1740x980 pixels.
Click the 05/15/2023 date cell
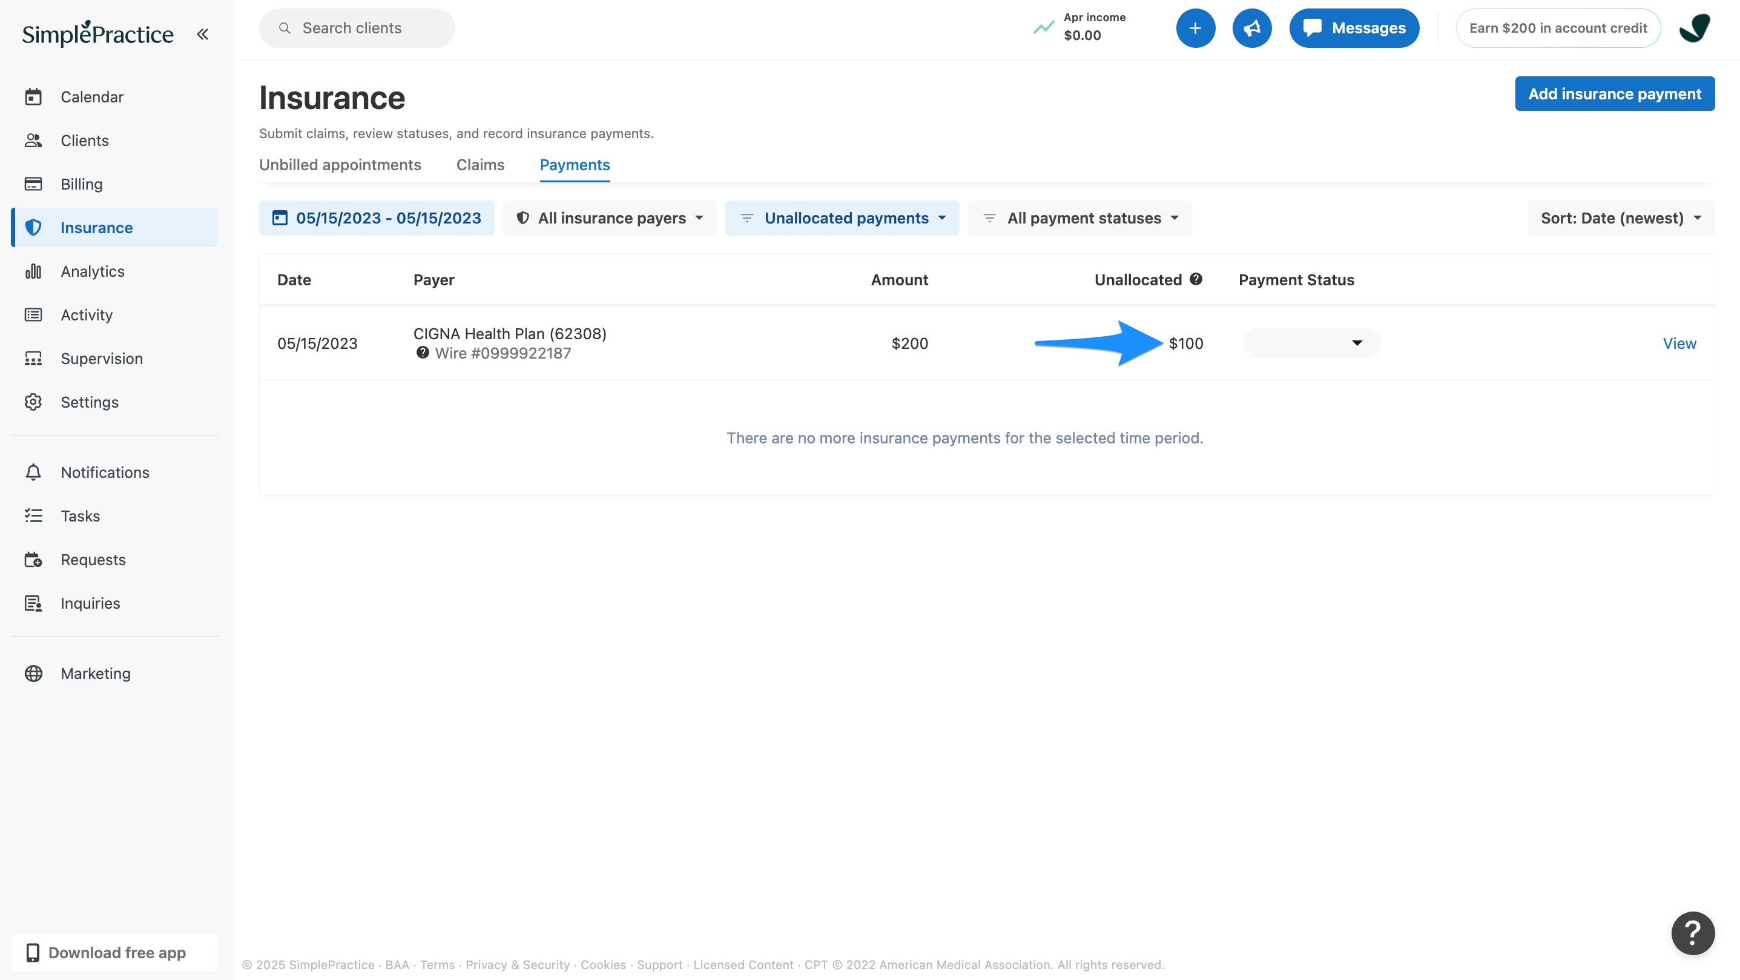(317, 343)
